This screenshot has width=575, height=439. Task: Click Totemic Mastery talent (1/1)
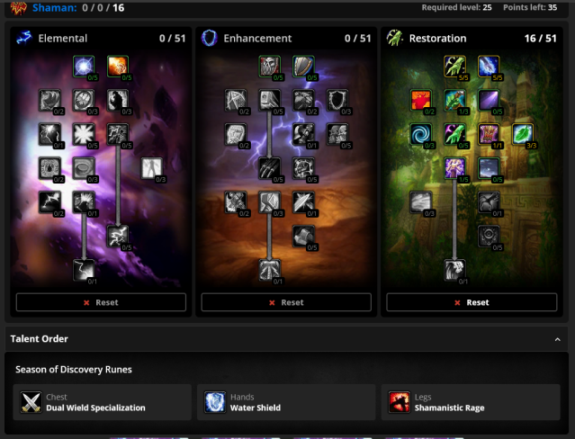pos(489,134)
